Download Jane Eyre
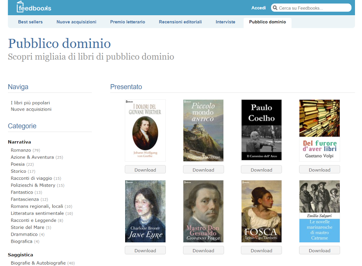Viewport: 362px width, 266px height. tap(145, 250)
